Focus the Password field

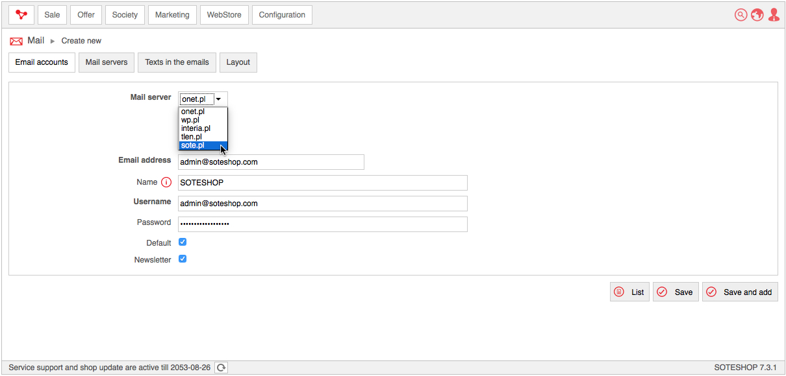pyautogui.click(x=323, y=224)
